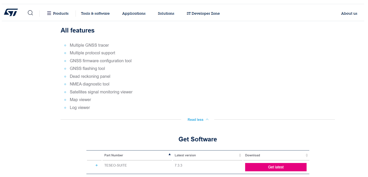Open the Products hamburger menu
Image resolution: width=368 pixels, height=177 pixels.
coord(58,14)
